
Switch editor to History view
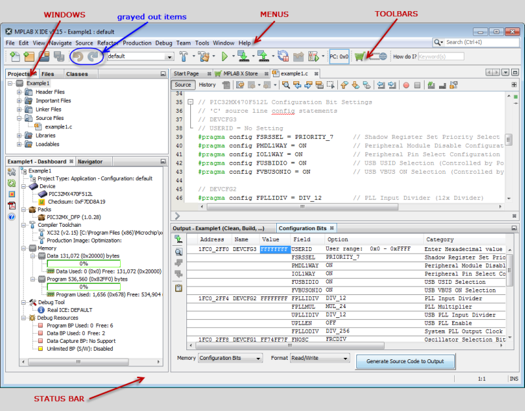207,85
